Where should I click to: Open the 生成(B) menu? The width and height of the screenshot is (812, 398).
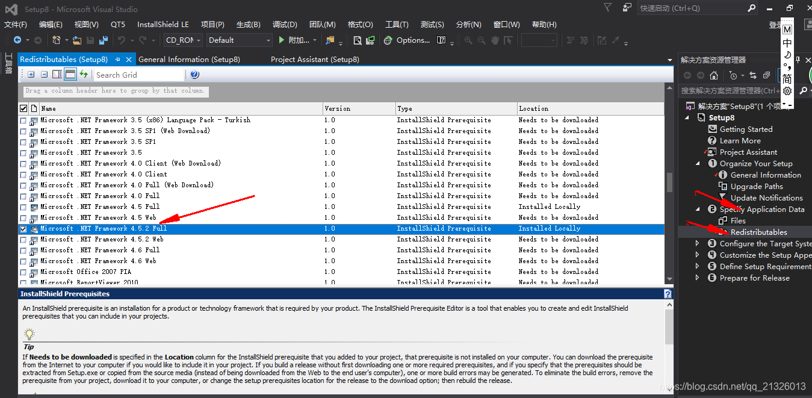tap(248, 25)
